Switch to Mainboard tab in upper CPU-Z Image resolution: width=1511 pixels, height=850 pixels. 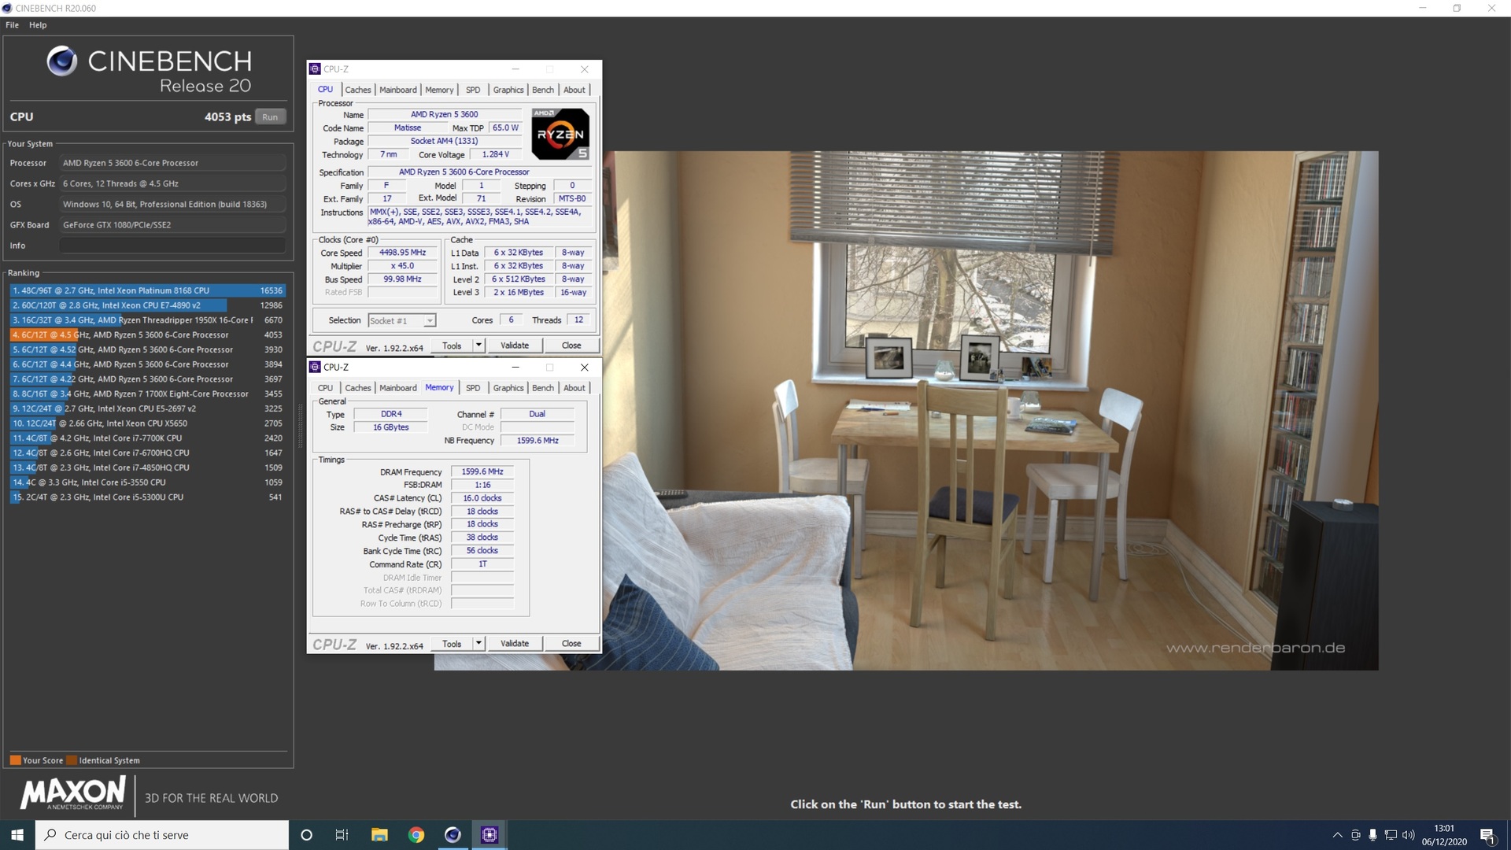tap(398, 90)
